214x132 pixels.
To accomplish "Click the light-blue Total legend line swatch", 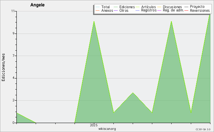I will pyautogui.click(x=98, y=7).
